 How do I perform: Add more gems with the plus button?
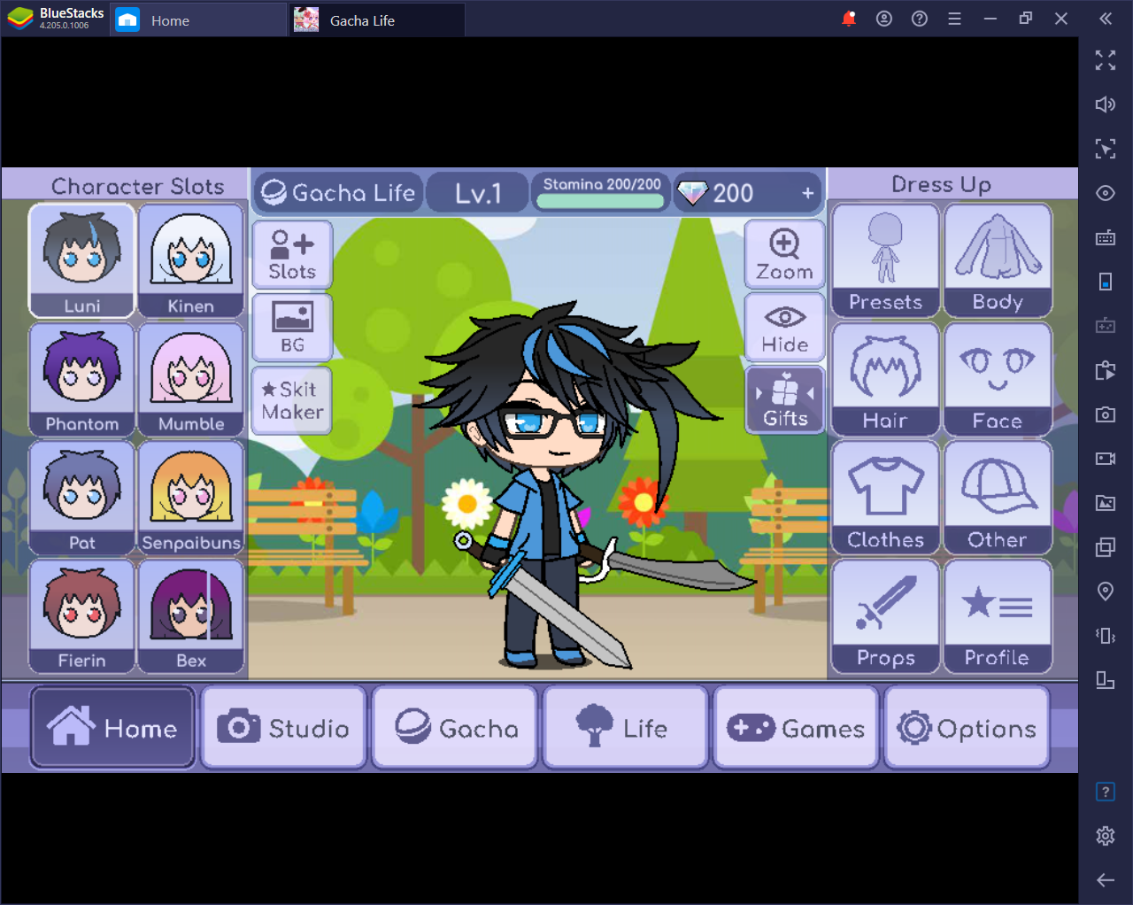point(807,193)
